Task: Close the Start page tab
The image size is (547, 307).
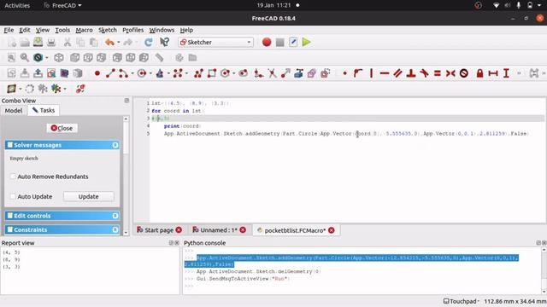Action: (x=179, y=230)
